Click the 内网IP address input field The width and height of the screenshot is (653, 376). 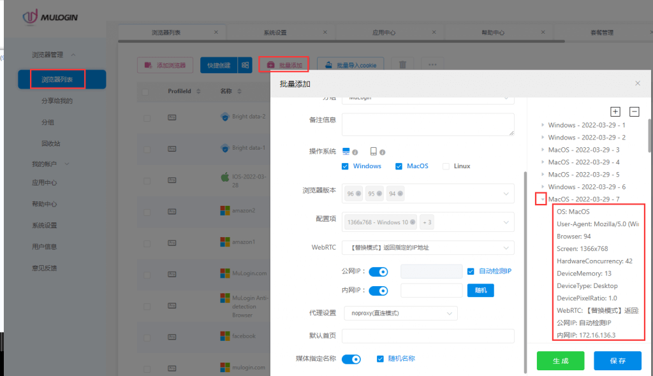coord(432,291)
